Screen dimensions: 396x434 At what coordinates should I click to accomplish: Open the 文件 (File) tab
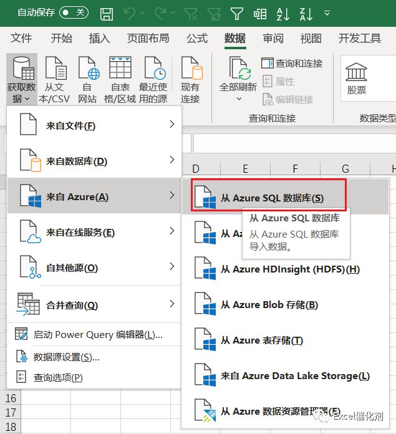coord(21,38)
